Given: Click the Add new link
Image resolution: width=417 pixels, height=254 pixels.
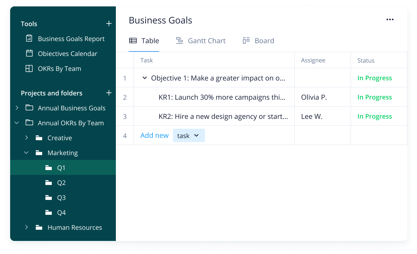Looking at the screenshot, I should point(155,135).
